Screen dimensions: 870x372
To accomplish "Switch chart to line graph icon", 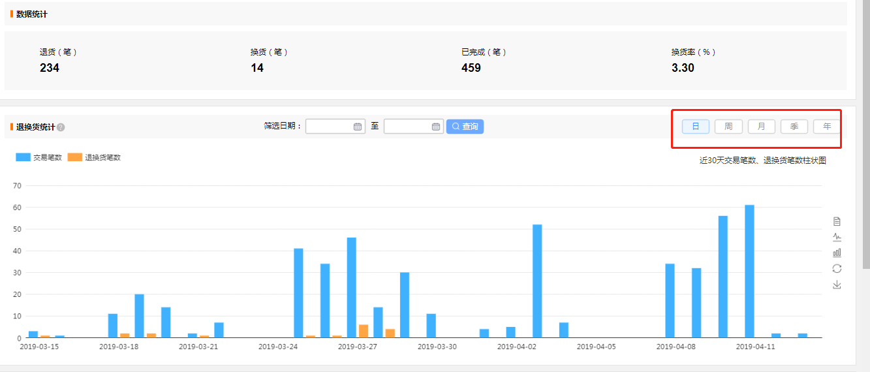I will pyautogui.click(x=837, y=237).
